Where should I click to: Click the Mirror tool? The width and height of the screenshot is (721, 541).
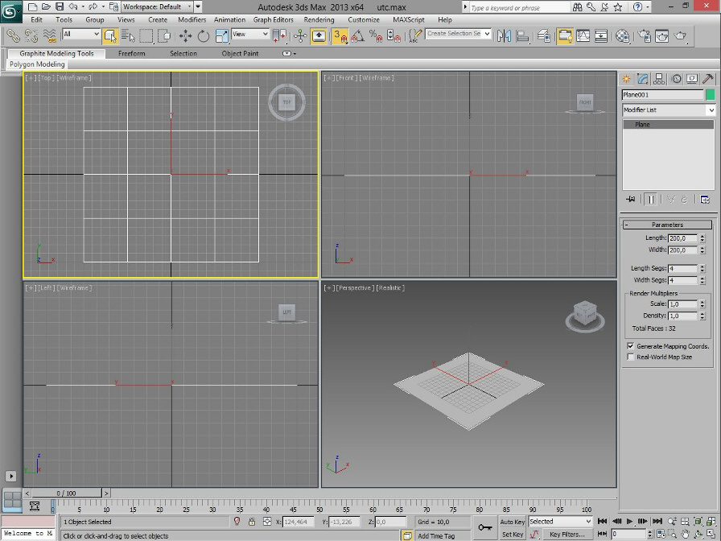(504, 36)
